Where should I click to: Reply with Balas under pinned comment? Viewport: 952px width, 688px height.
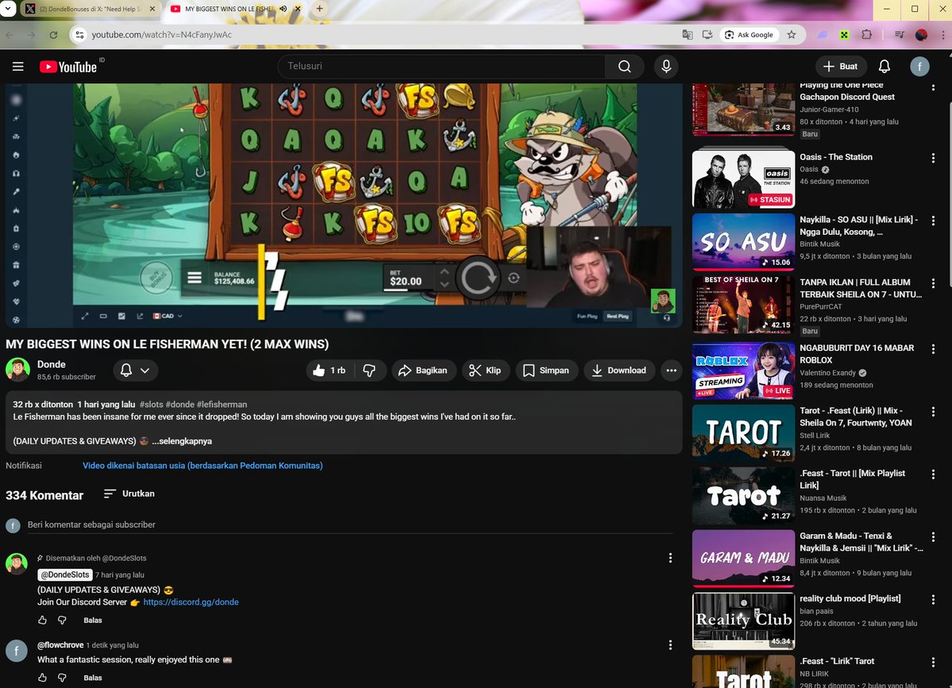[93, 620]
